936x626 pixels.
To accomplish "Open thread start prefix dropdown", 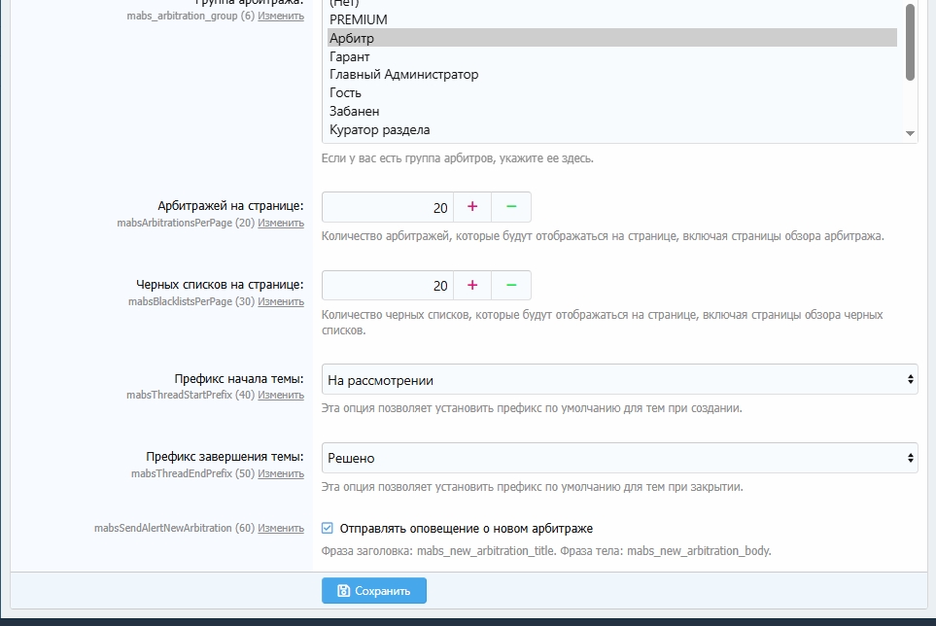I will 619,379.
